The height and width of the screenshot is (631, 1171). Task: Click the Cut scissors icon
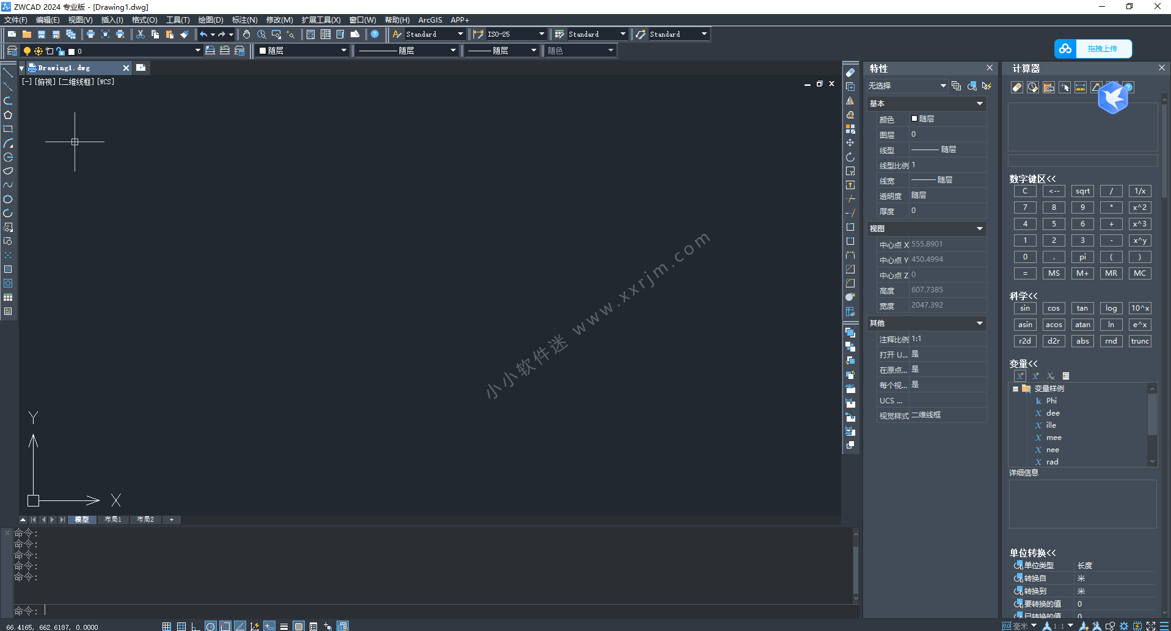tap(140, 34)
